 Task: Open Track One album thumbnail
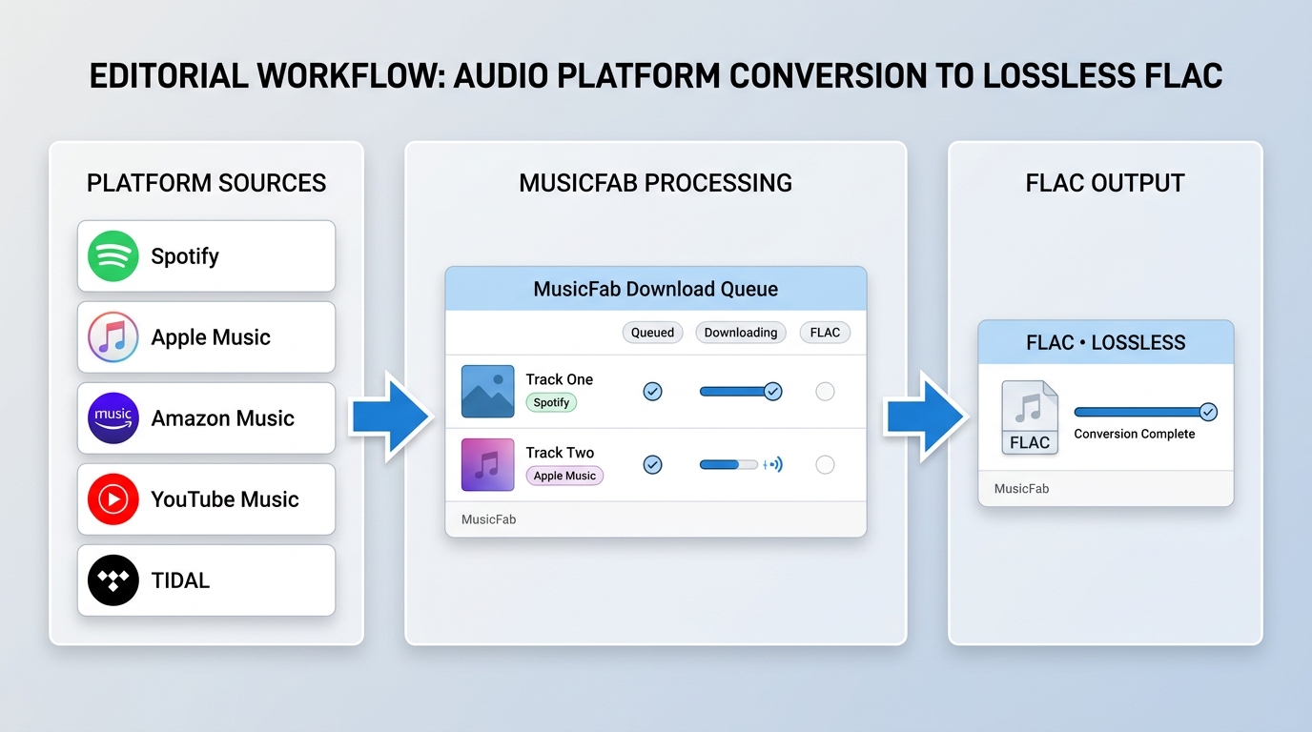[487, 391]
